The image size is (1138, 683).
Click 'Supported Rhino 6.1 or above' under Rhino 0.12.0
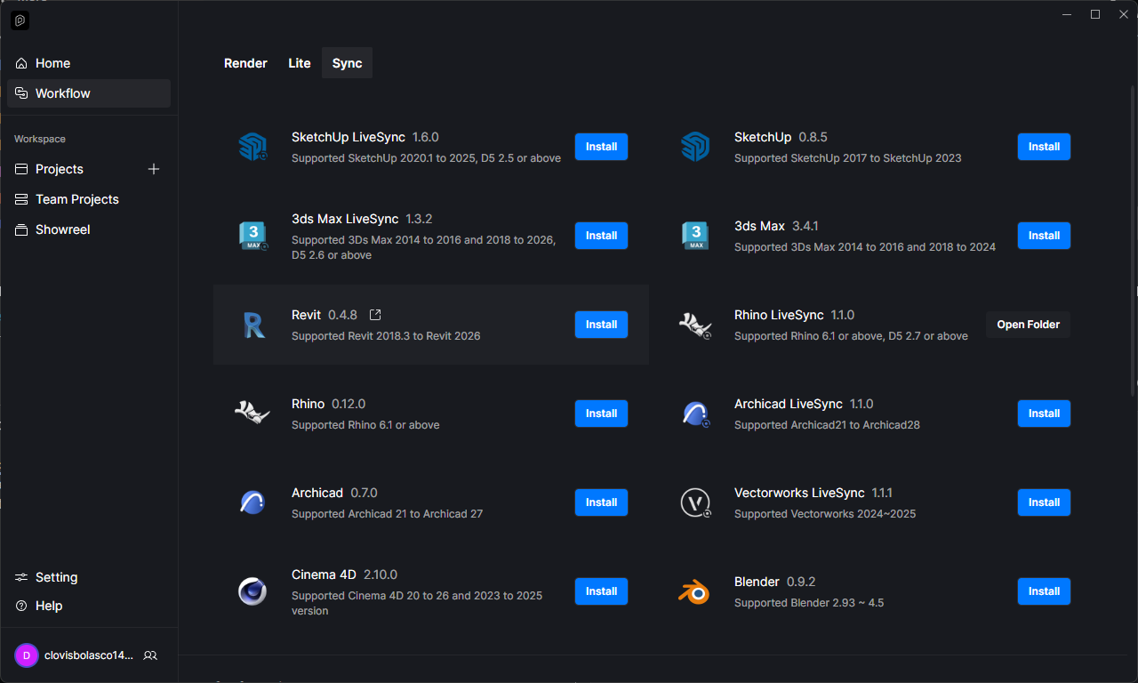[365, 425]
